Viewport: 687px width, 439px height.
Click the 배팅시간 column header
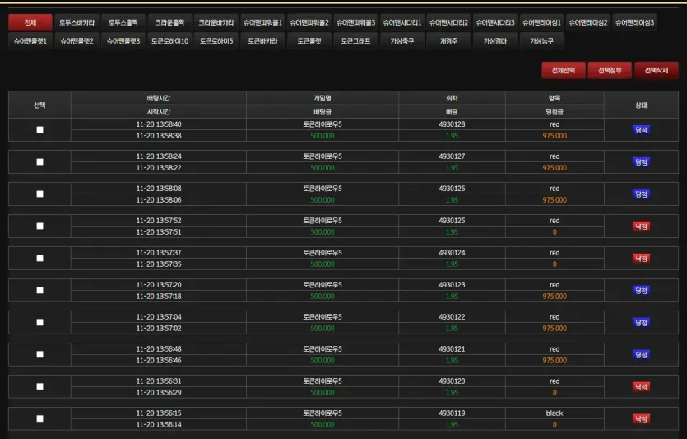point(158,98)
